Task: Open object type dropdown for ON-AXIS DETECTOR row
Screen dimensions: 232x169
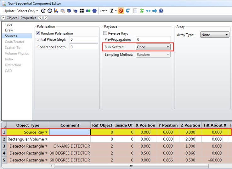Action: (x=47, y=146)
